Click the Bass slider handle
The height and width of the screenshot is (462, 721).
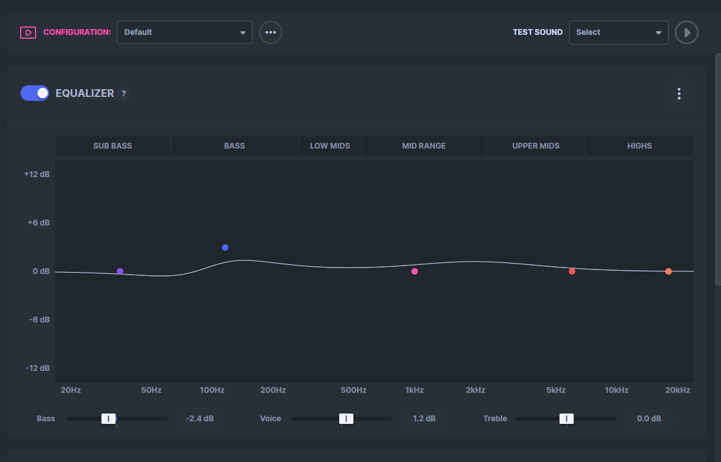109,418
